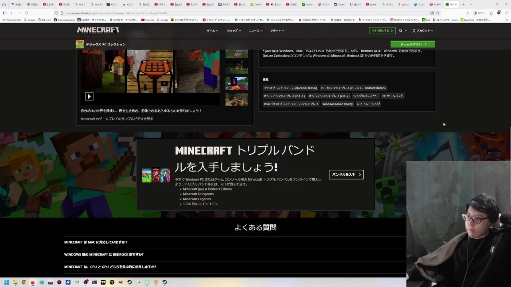Click the chevron above the webcam overlay
511x287 pixels.
444,242
